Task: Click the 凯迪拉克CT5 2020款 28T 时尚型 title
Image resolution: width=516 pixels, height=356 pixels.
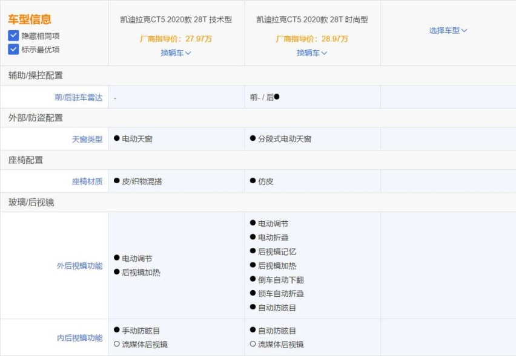Action: [x=312, y=20]
